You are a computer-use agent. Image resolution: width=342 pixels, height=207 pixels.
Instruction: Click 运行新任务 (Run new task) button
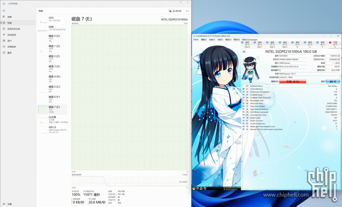(175, 11)
